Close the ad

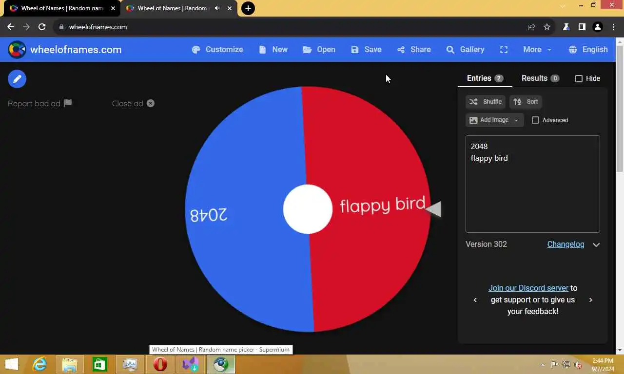point(133,103)
